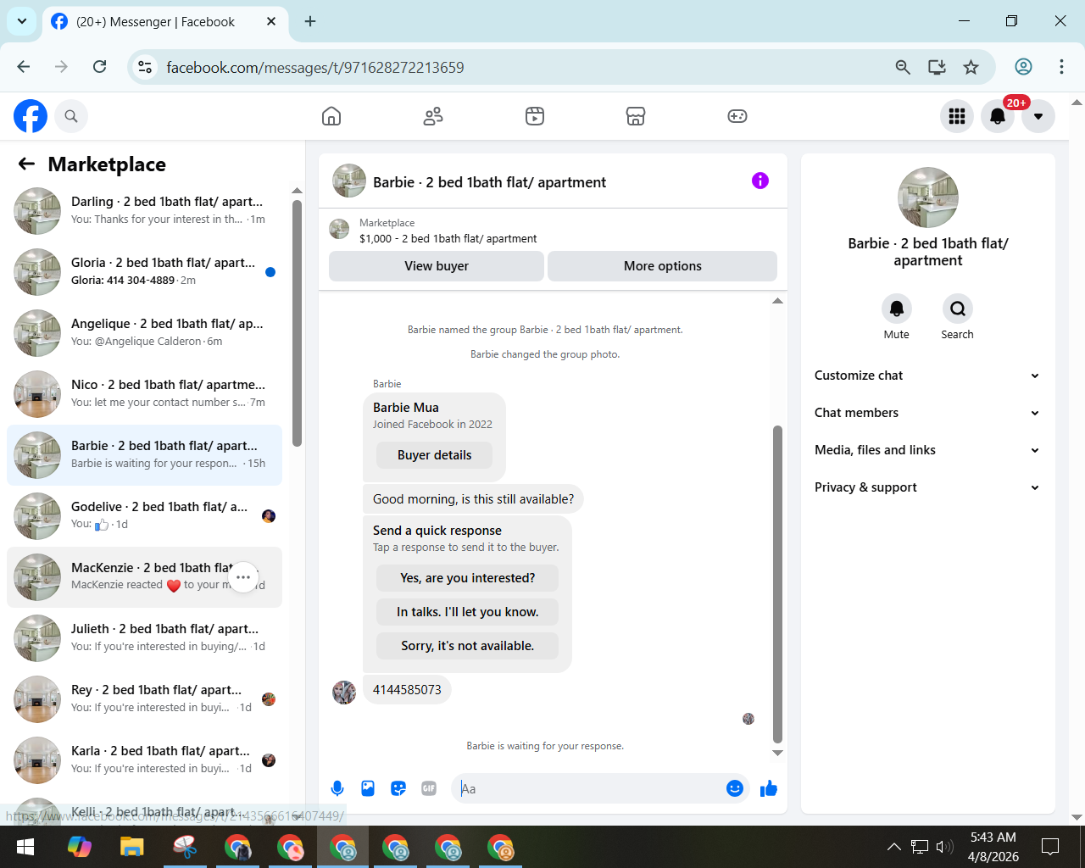Click install app icon in address bar
The width and height of the screenshot is (1085, 868).
pos(937,67)
